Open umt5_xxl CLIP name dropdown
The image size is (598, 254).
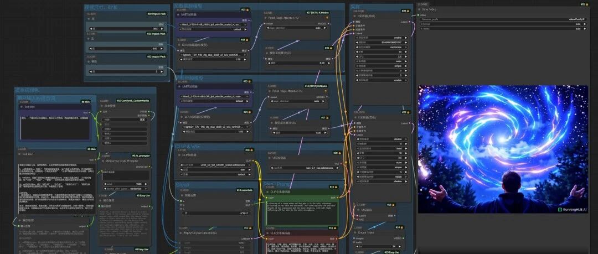point(215,165)
